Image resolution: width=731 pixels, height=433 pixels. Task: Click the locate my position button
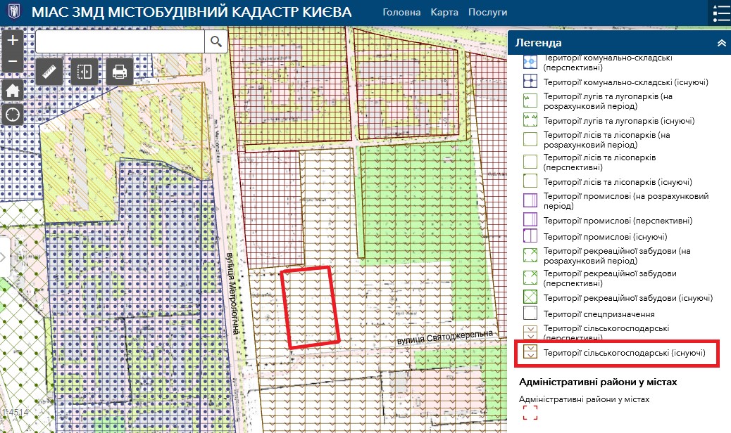point(13,114)
